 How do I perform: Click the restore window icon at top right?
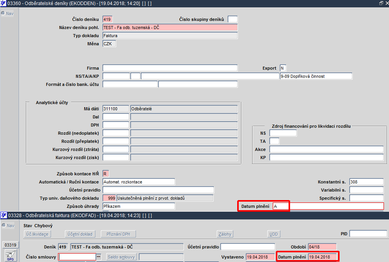(381, 3)
